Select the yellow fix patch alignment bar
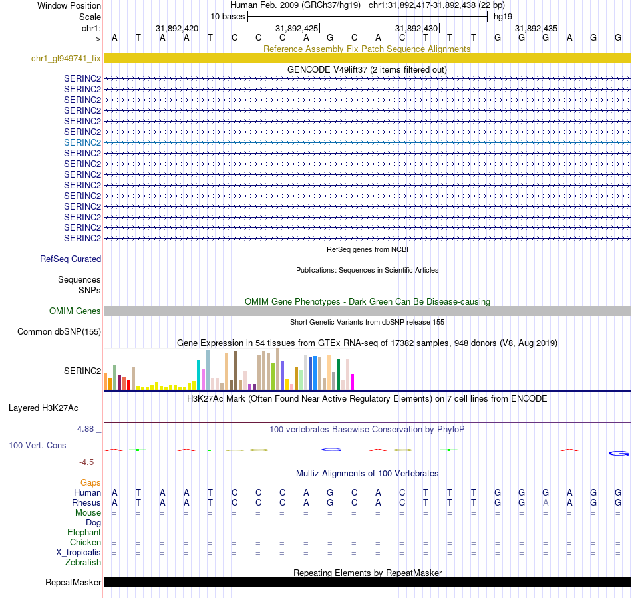 coord(367,58)
